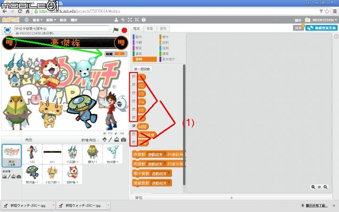
Task: Click the green flag to start the project
Action: pos(116,30)
